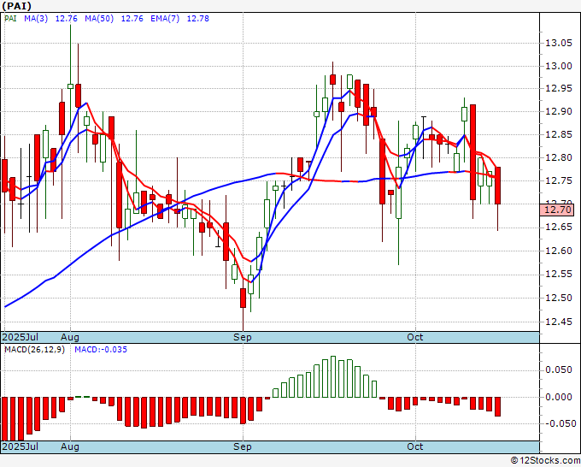
Task: Click the ©12Stocks.com credit text
Action: tap(545, 461)
